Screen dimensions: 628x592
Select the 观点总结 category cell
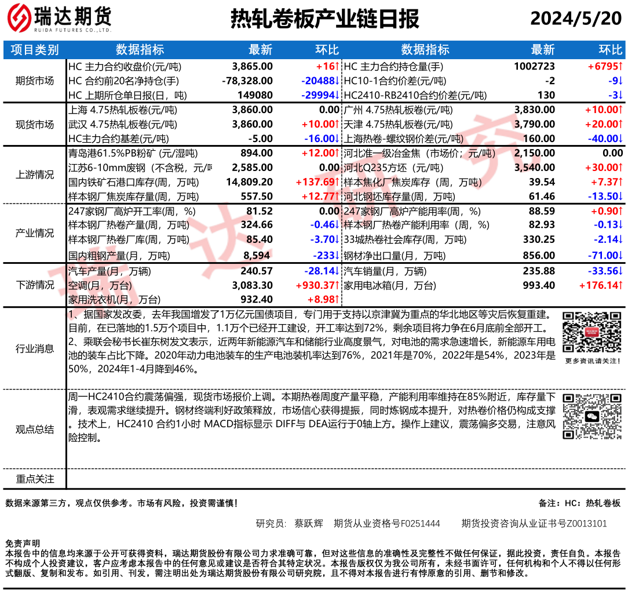[x=35, y=429]
